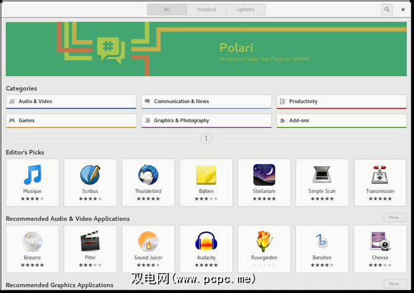Click the 'Thunderbird' app name label
The height and width of the screenshot is (293, 414).
(x=148, y=191)
